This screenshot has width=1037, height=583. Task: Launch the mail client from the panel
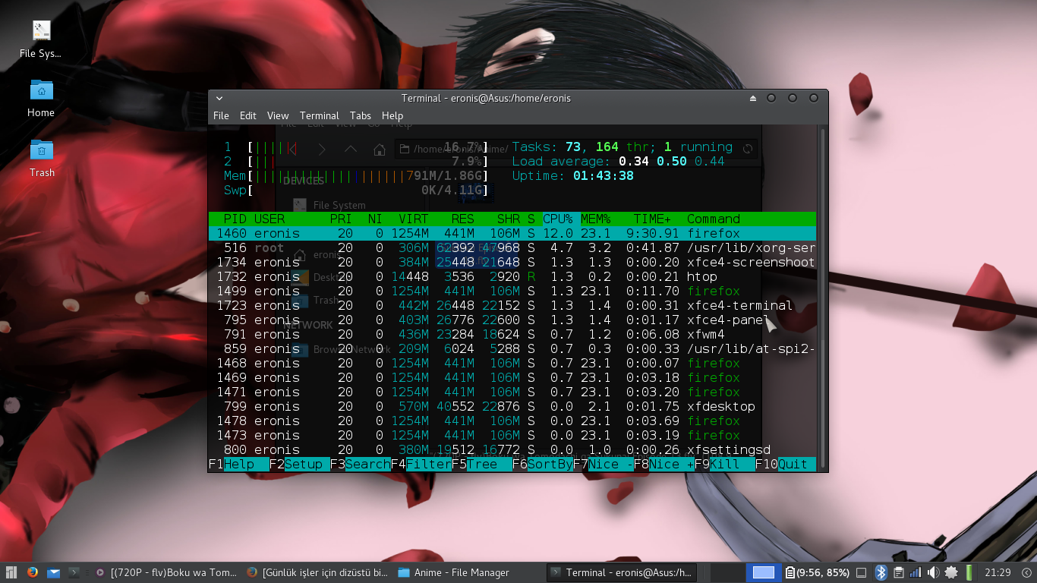click(53, 572)
